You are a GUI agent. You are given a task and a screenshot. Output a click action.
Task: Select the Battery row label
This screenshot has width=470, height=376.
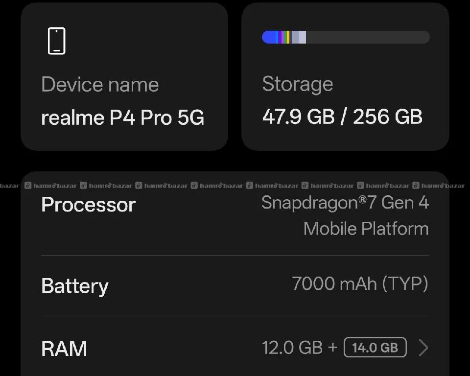[74, 286]
